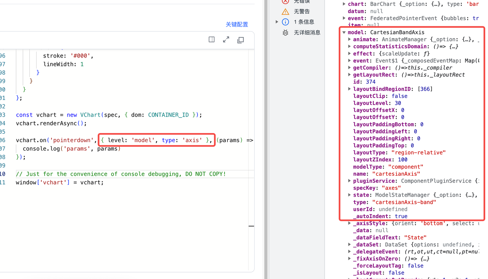Image resolution: width=488 pixels, height=279 pixels.
Task: Click the fullscreen expand arrows icon
Action: [226, 40]
